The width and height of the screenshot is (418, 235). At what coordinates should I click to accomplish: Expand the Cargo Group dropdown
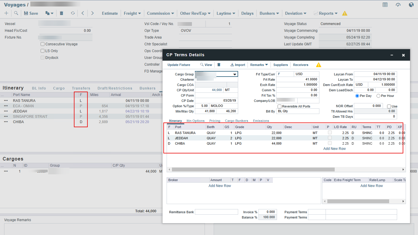tap(235, 74)
